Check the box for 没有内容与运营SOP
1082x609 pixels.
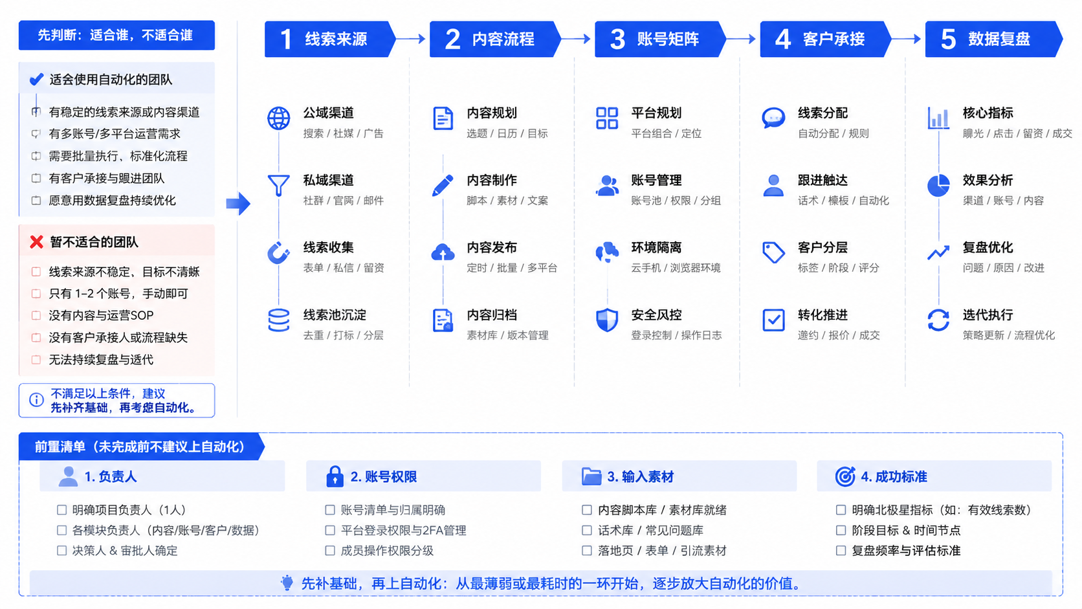pos(36,315)
